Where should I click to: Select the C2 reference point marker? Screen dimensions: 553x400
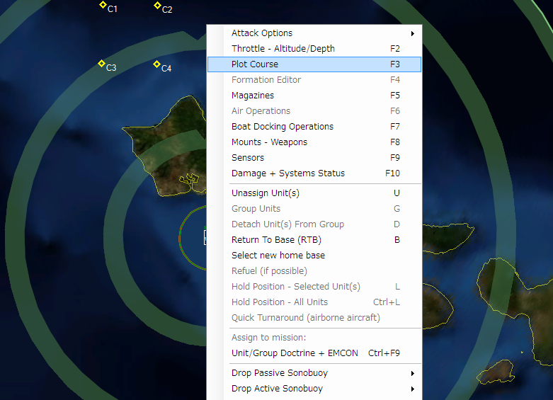[x=157, y=5]
